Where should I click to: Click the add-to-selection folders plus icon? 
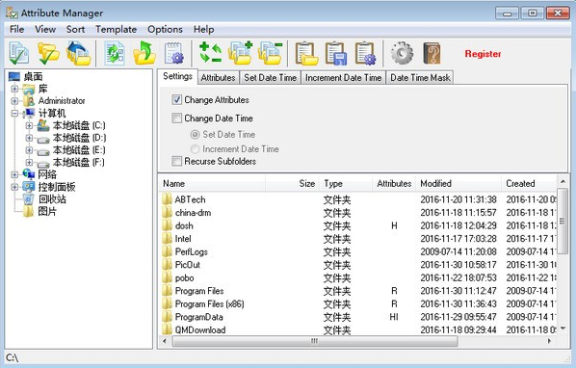coord(240,54)
